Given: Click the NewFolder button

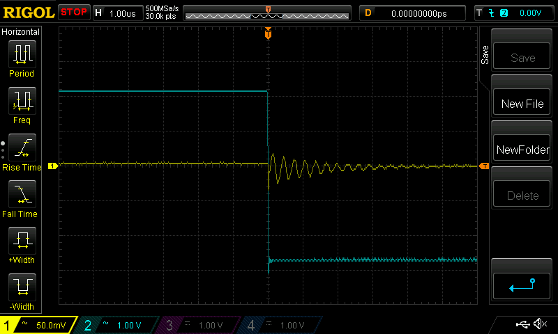Looking at the screenshot, I should 522,148.
